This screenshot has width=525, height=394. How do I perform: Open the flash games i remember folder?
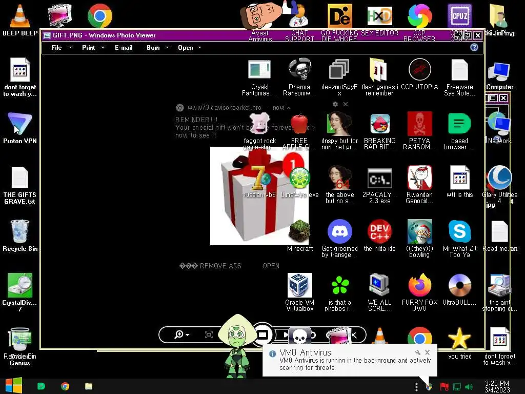click(379, 70)
